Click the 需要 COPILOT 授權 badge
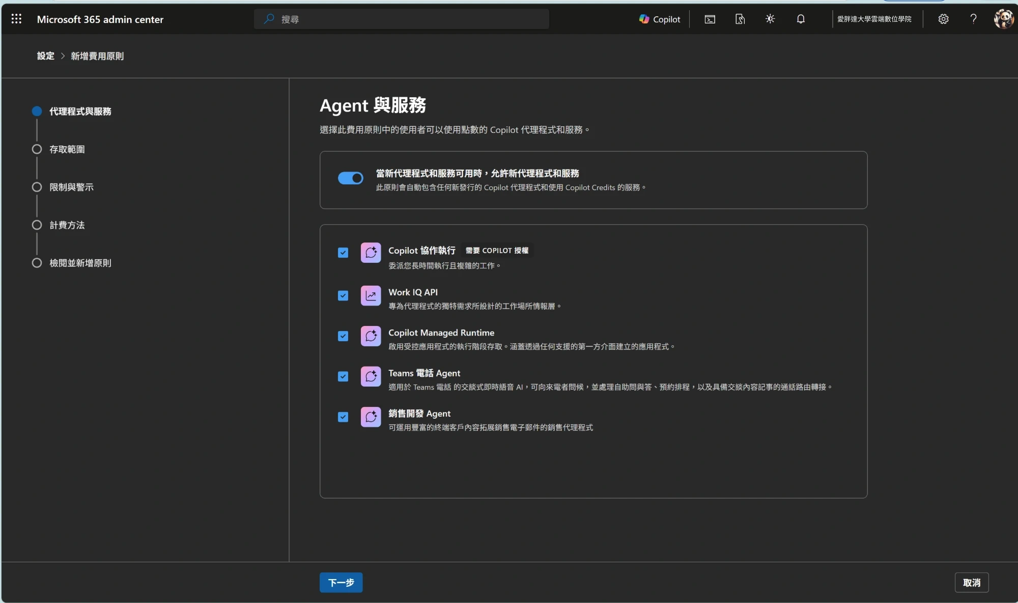The image size is (1018, 603). [497, 251]
